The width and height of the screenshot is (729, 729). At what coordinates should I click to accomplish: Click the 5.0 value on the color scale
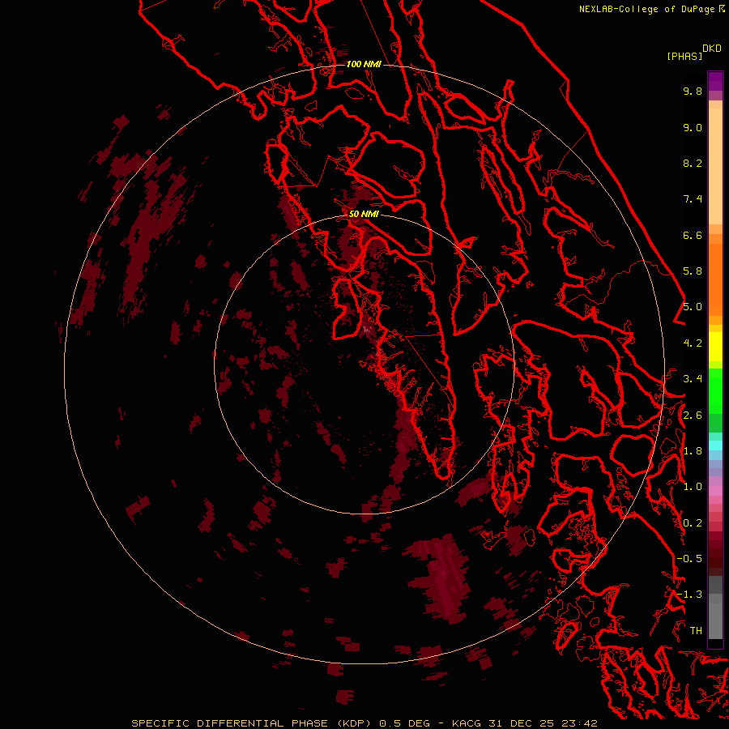coord(693,307)
